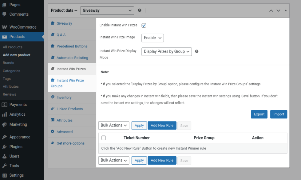Click the Export button

pos(259,114)
